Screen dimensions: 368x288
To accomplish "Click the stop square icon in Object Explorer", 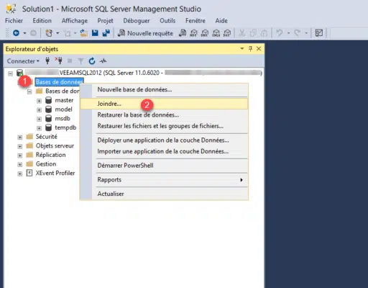I will click(x=70, y=61).
